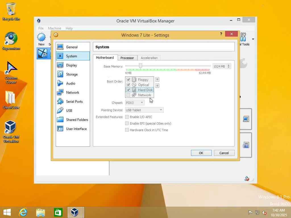
Task: Toggle the Floppy boot order checkbox
Action: (x=128, y=79)
